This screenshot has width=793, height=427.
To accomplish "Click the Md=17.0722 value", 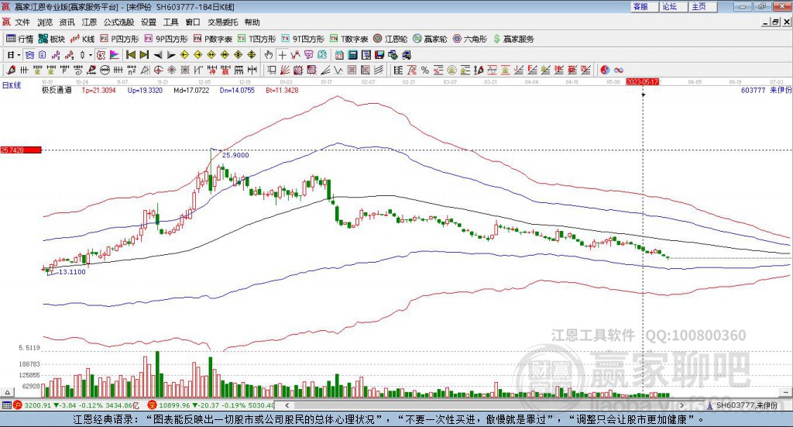I will (x=191, y=90).
